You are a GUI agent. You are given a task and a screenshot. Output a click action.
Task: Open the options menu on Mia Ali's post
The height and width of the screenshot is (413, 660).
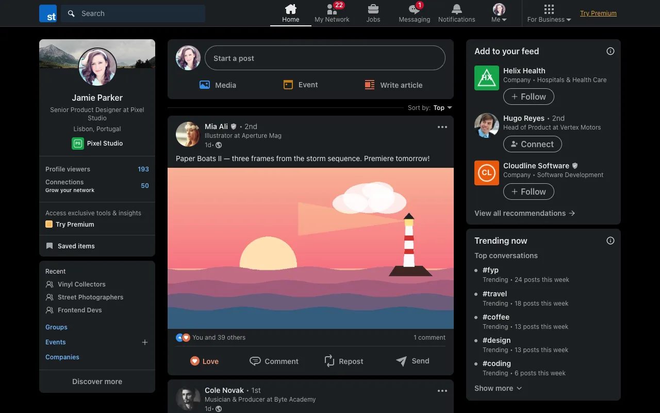[x=442, y=127]
